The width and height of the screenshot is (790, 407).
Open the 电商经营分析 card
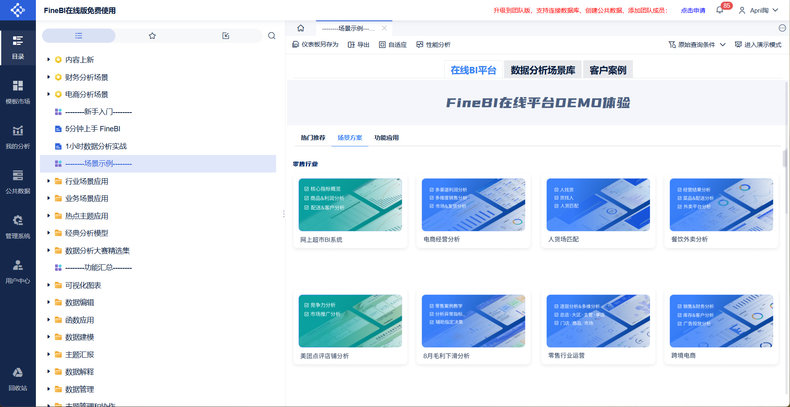474,211
